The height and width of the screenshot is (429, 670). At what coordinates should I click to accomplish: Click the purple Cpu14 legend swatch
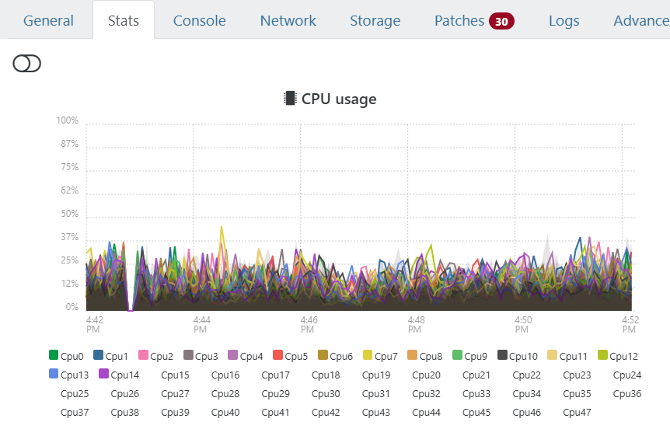pyautogui.click(x=104, y=375)
